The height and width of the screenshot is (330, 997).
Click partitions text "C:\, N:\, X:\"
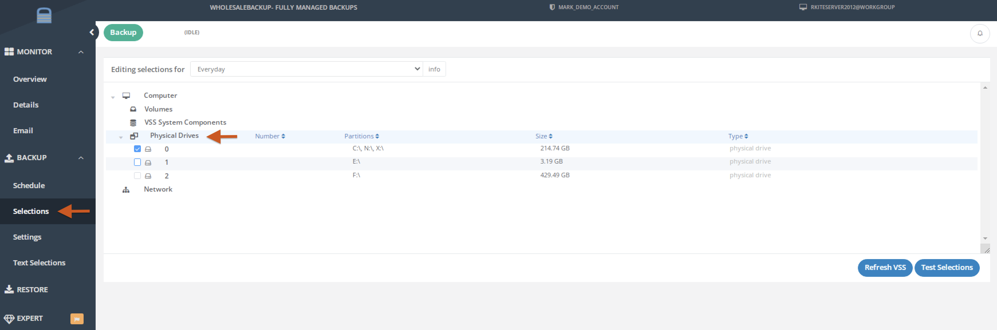click(x=368, y=148)
